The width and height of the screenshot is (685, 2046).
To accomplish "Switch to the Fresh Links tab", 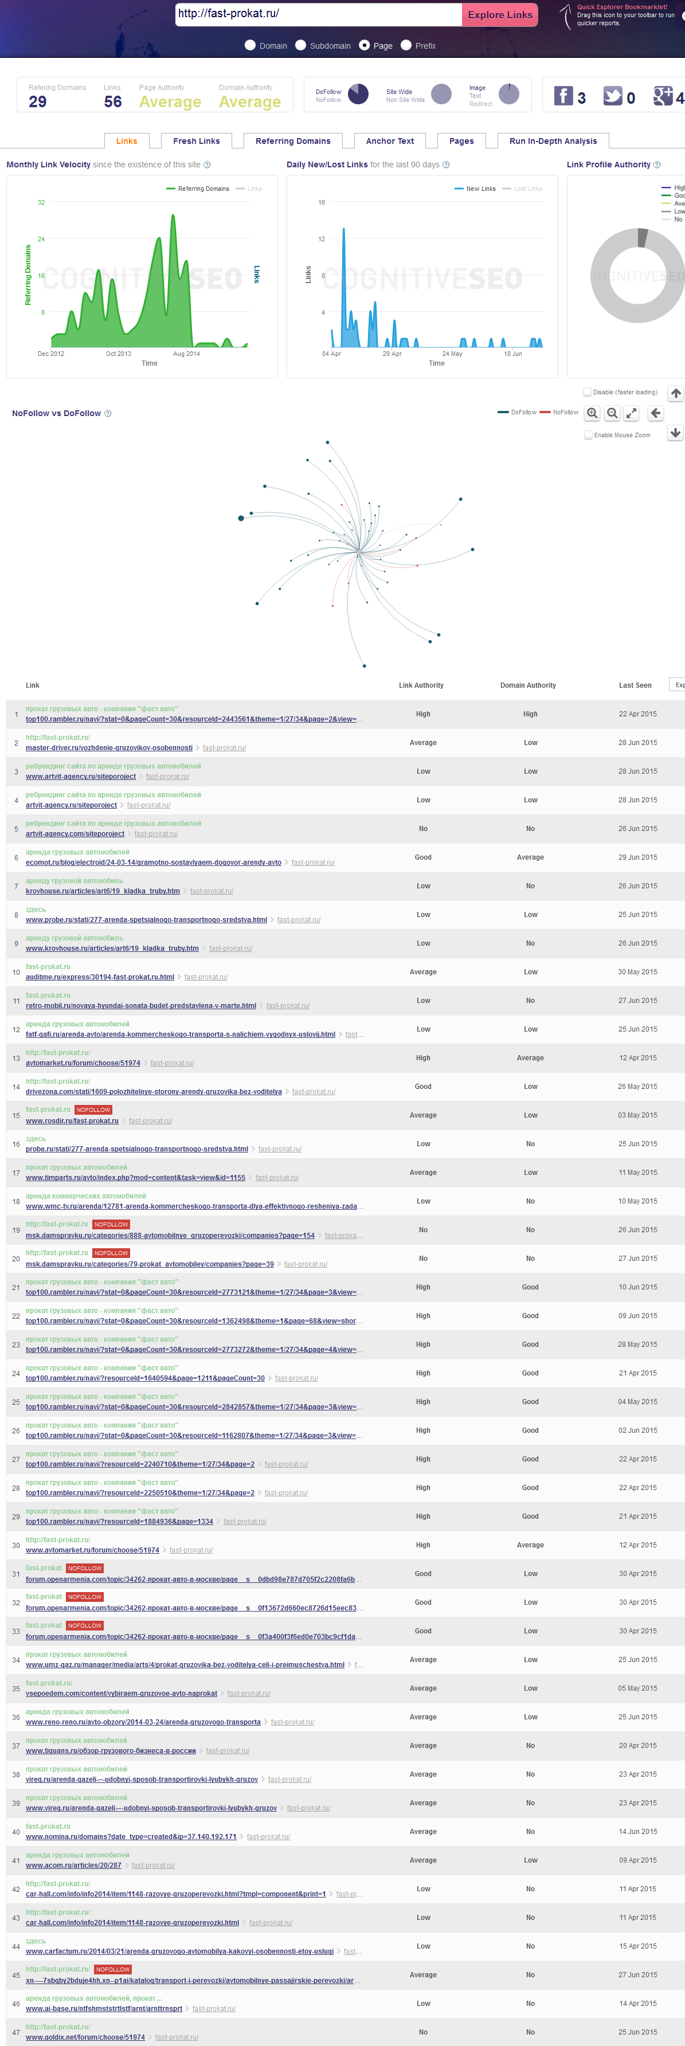I will coord(196,142).
